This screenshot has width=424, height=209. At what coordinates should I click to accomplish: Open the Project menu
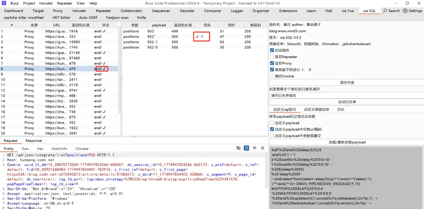(29, 4)
